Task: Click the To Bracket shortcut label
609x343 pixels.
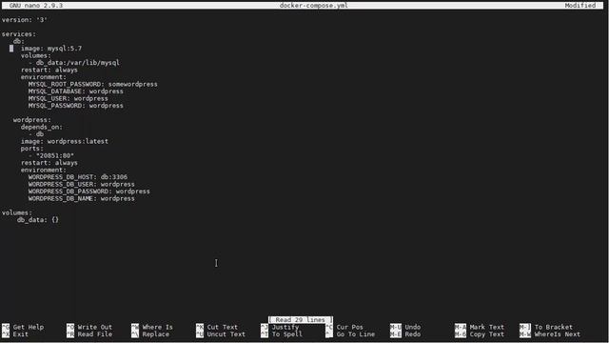Action: point(554,327)
